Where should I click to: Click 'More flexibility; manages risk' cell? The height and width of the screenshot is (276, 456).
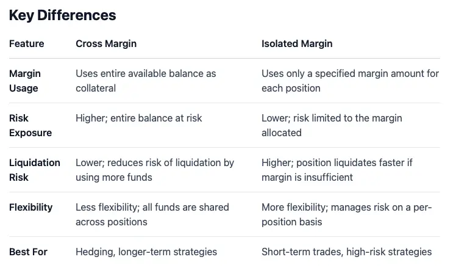(347, 214)
